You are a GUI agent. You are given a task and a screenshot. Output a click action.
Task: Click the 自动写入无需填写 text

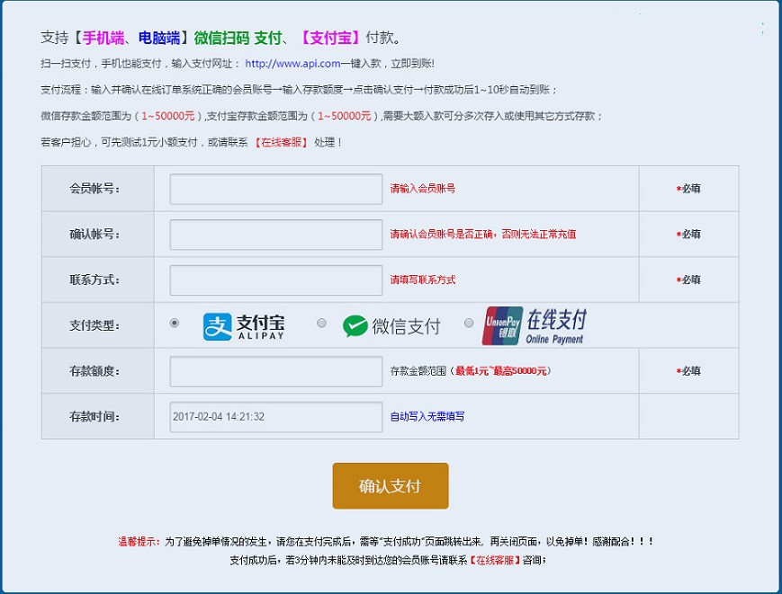tap(427, 417)
